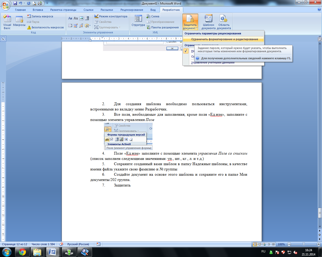Open Пакеты расширения
This screenshot has height=257, width=322.
(x=163, y=27)
